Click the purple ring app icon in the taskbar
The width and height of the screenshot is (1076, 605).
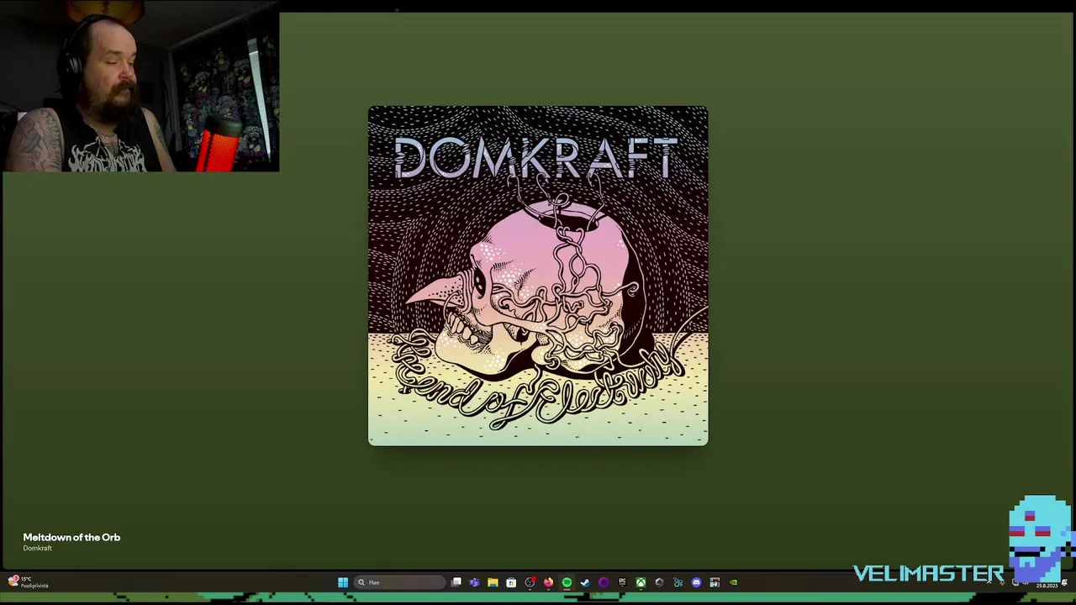pyautogui.click(x=604, y=582)
